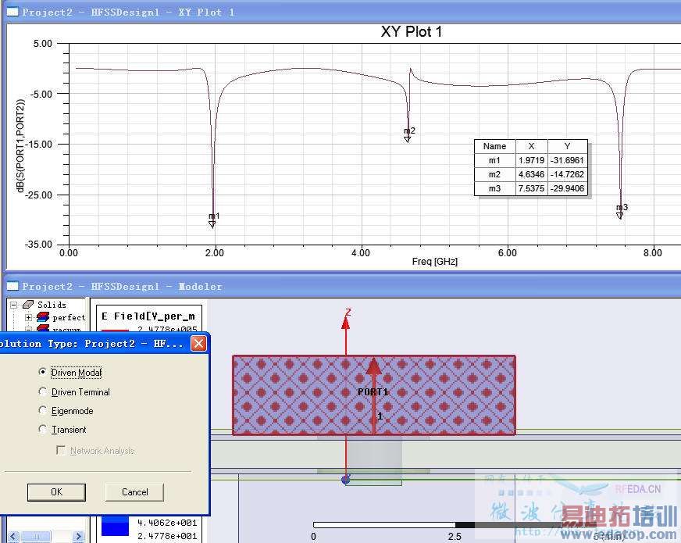Click the XY Plot 1 window icon

coord(12,12)
